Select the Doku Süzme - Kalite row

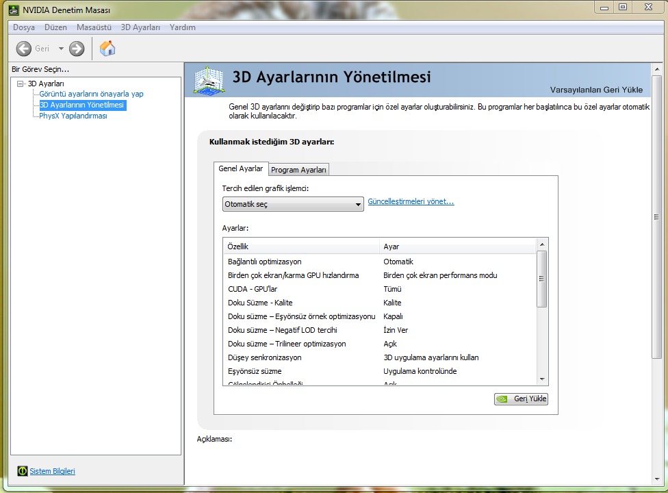tap(380, 303)
